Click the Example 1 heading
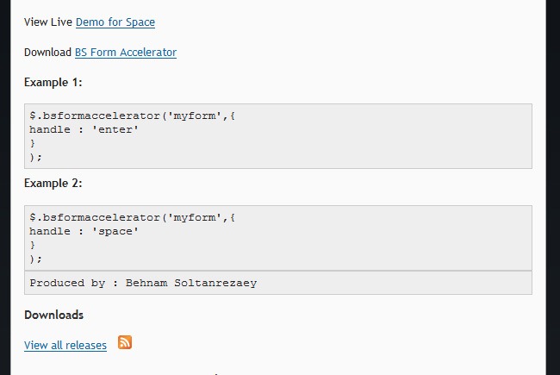Screen dimensions: 560x375 pos(53,82)
